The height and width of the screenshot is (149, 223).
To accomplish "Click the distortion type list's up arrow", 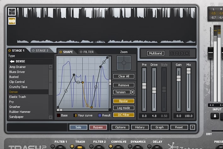I will click(x=50, y=67).
